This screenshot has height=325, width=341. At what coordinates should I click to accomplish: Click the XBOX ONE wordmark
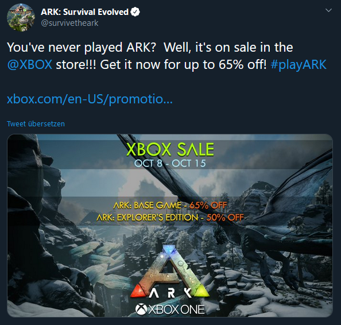[x=177, y=309]
